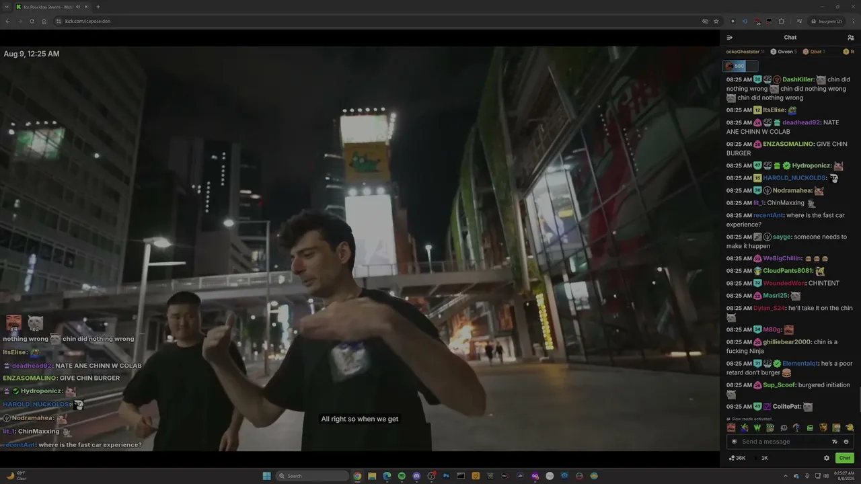
Task: Click the "Aug 9, 12:25 AM" stream timestamp
Action: (32, 54)
